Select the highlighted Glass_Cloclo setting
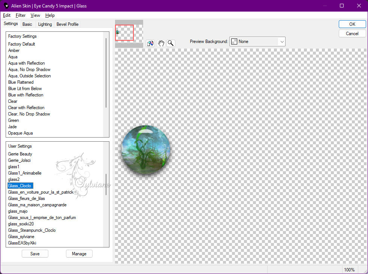 (20, 186)
